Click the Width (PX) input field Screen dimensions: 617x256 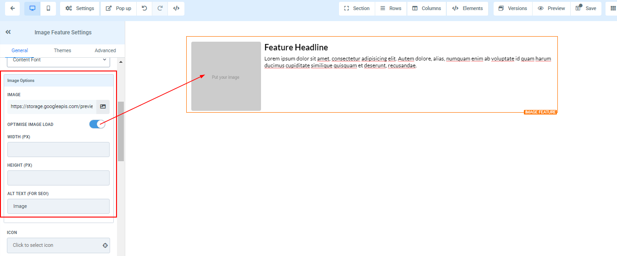click(x=58, y=149)
